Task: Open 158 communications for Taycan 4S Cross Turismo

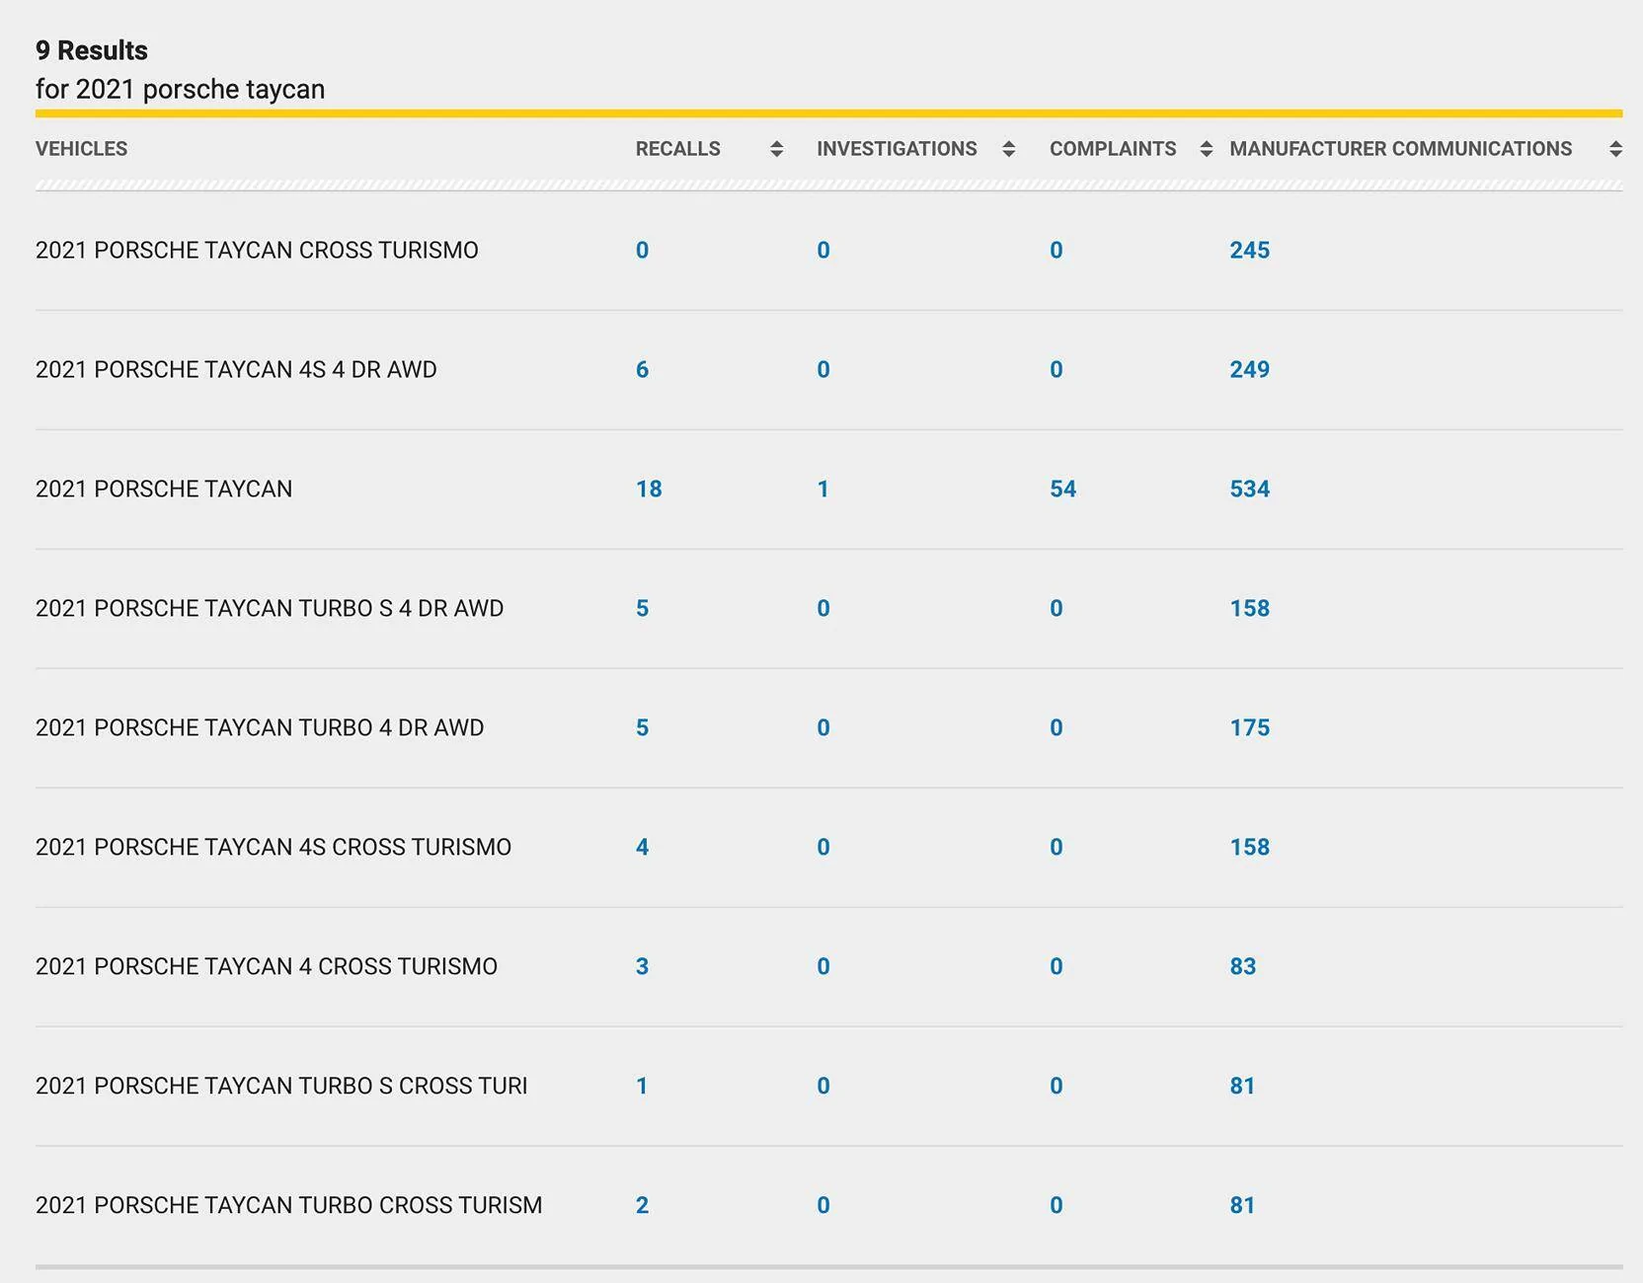Action: pos(1250,848)
